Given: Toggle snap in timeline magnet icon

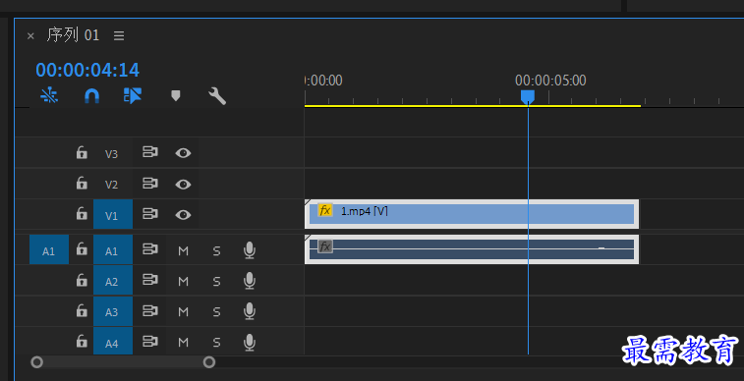Looking at the screenshot, I should point(91,96).
